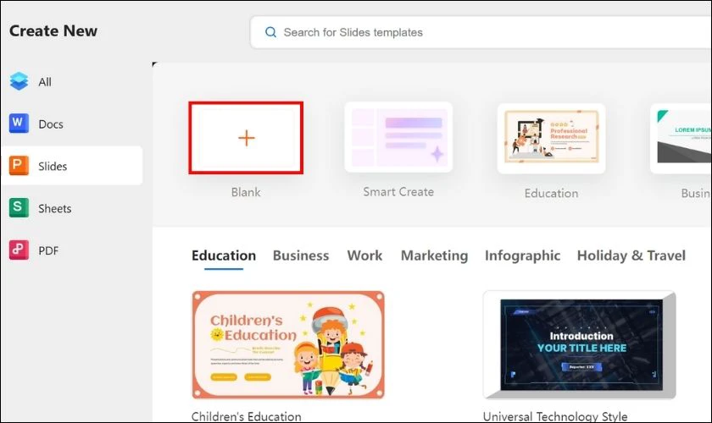
Task: Select the Holiday & Travel tab
Action: 631,255
